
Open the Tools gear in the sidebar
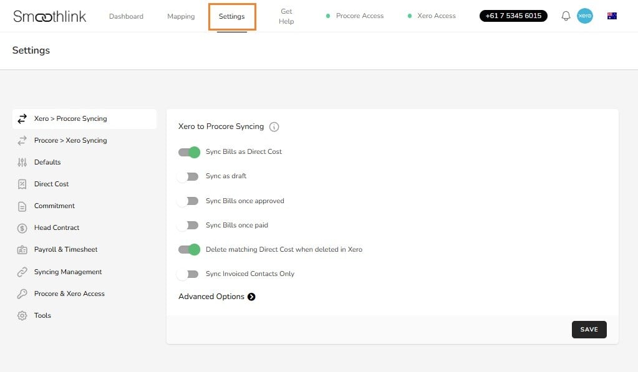21,315
